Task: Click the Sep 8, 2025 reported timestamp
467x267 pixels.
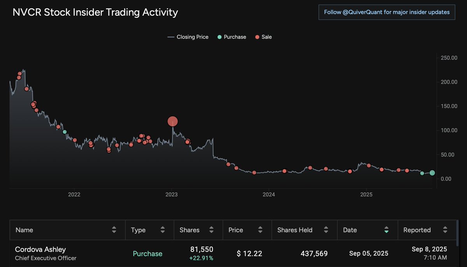Action: [429, 253]
